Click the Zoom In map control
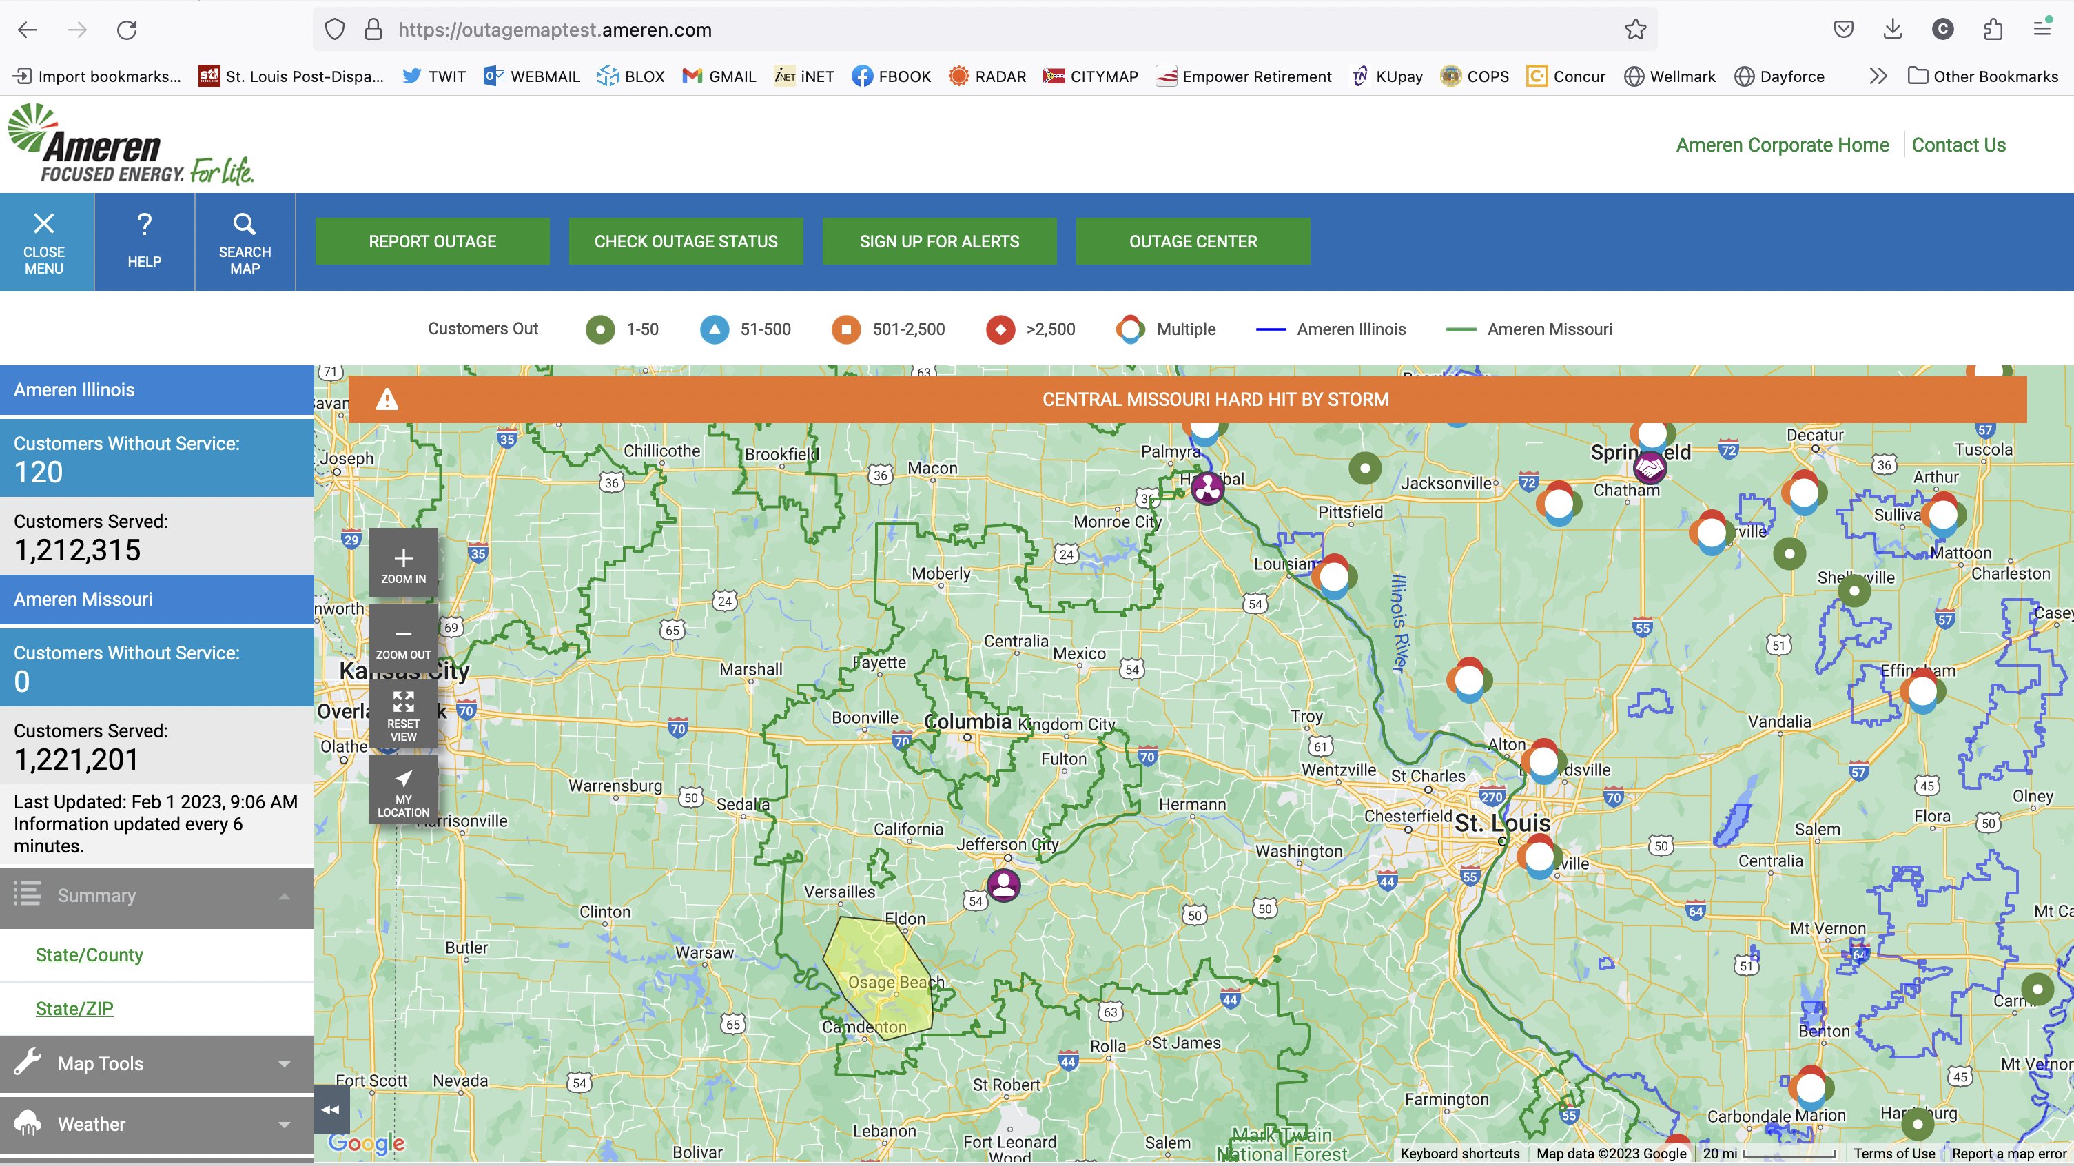 pos(403,562)
